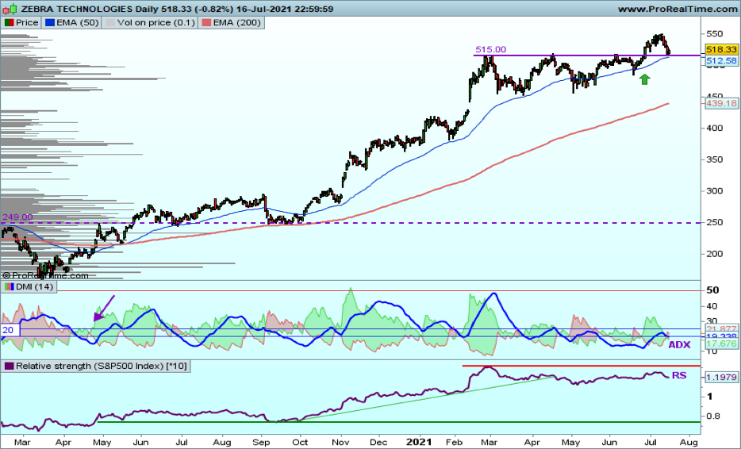Open the Price legend label

coord(27,23)
